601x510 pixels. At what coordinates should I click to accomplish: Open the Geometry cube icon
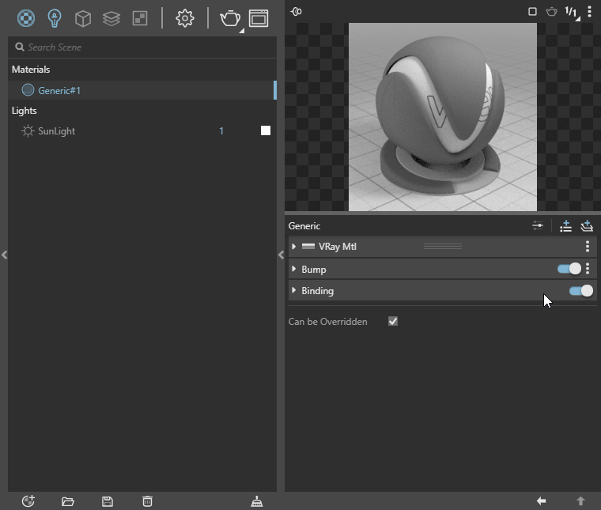83,18
